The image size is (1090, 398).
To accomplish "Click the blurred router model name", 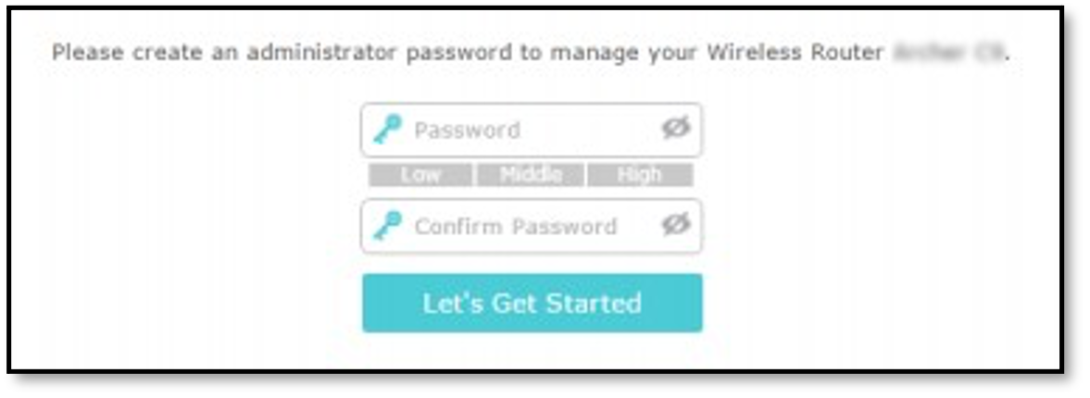I will tap(948, 53).
